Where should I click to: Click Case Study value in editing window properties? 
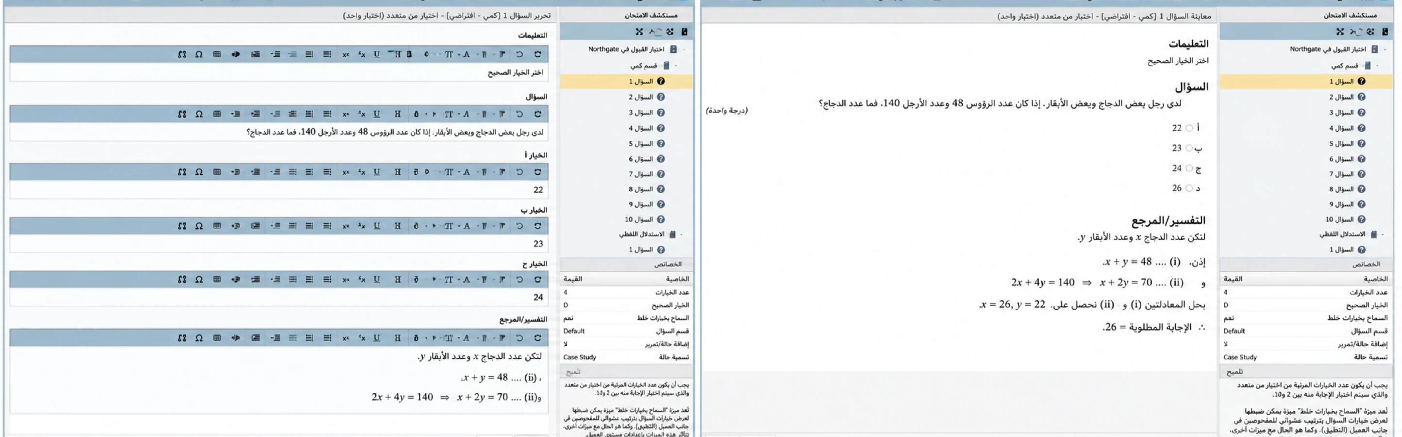pos(580,357)
